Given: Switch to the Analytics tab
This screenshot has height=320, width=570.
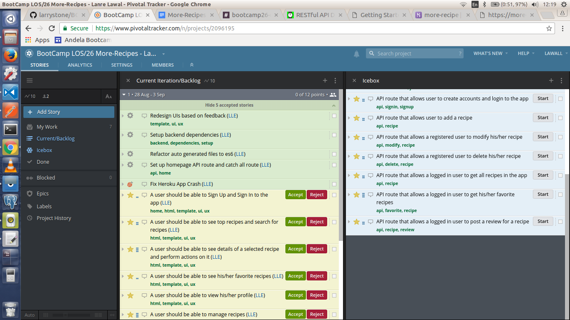Looking at the screenshot, I should click(80, 65).
